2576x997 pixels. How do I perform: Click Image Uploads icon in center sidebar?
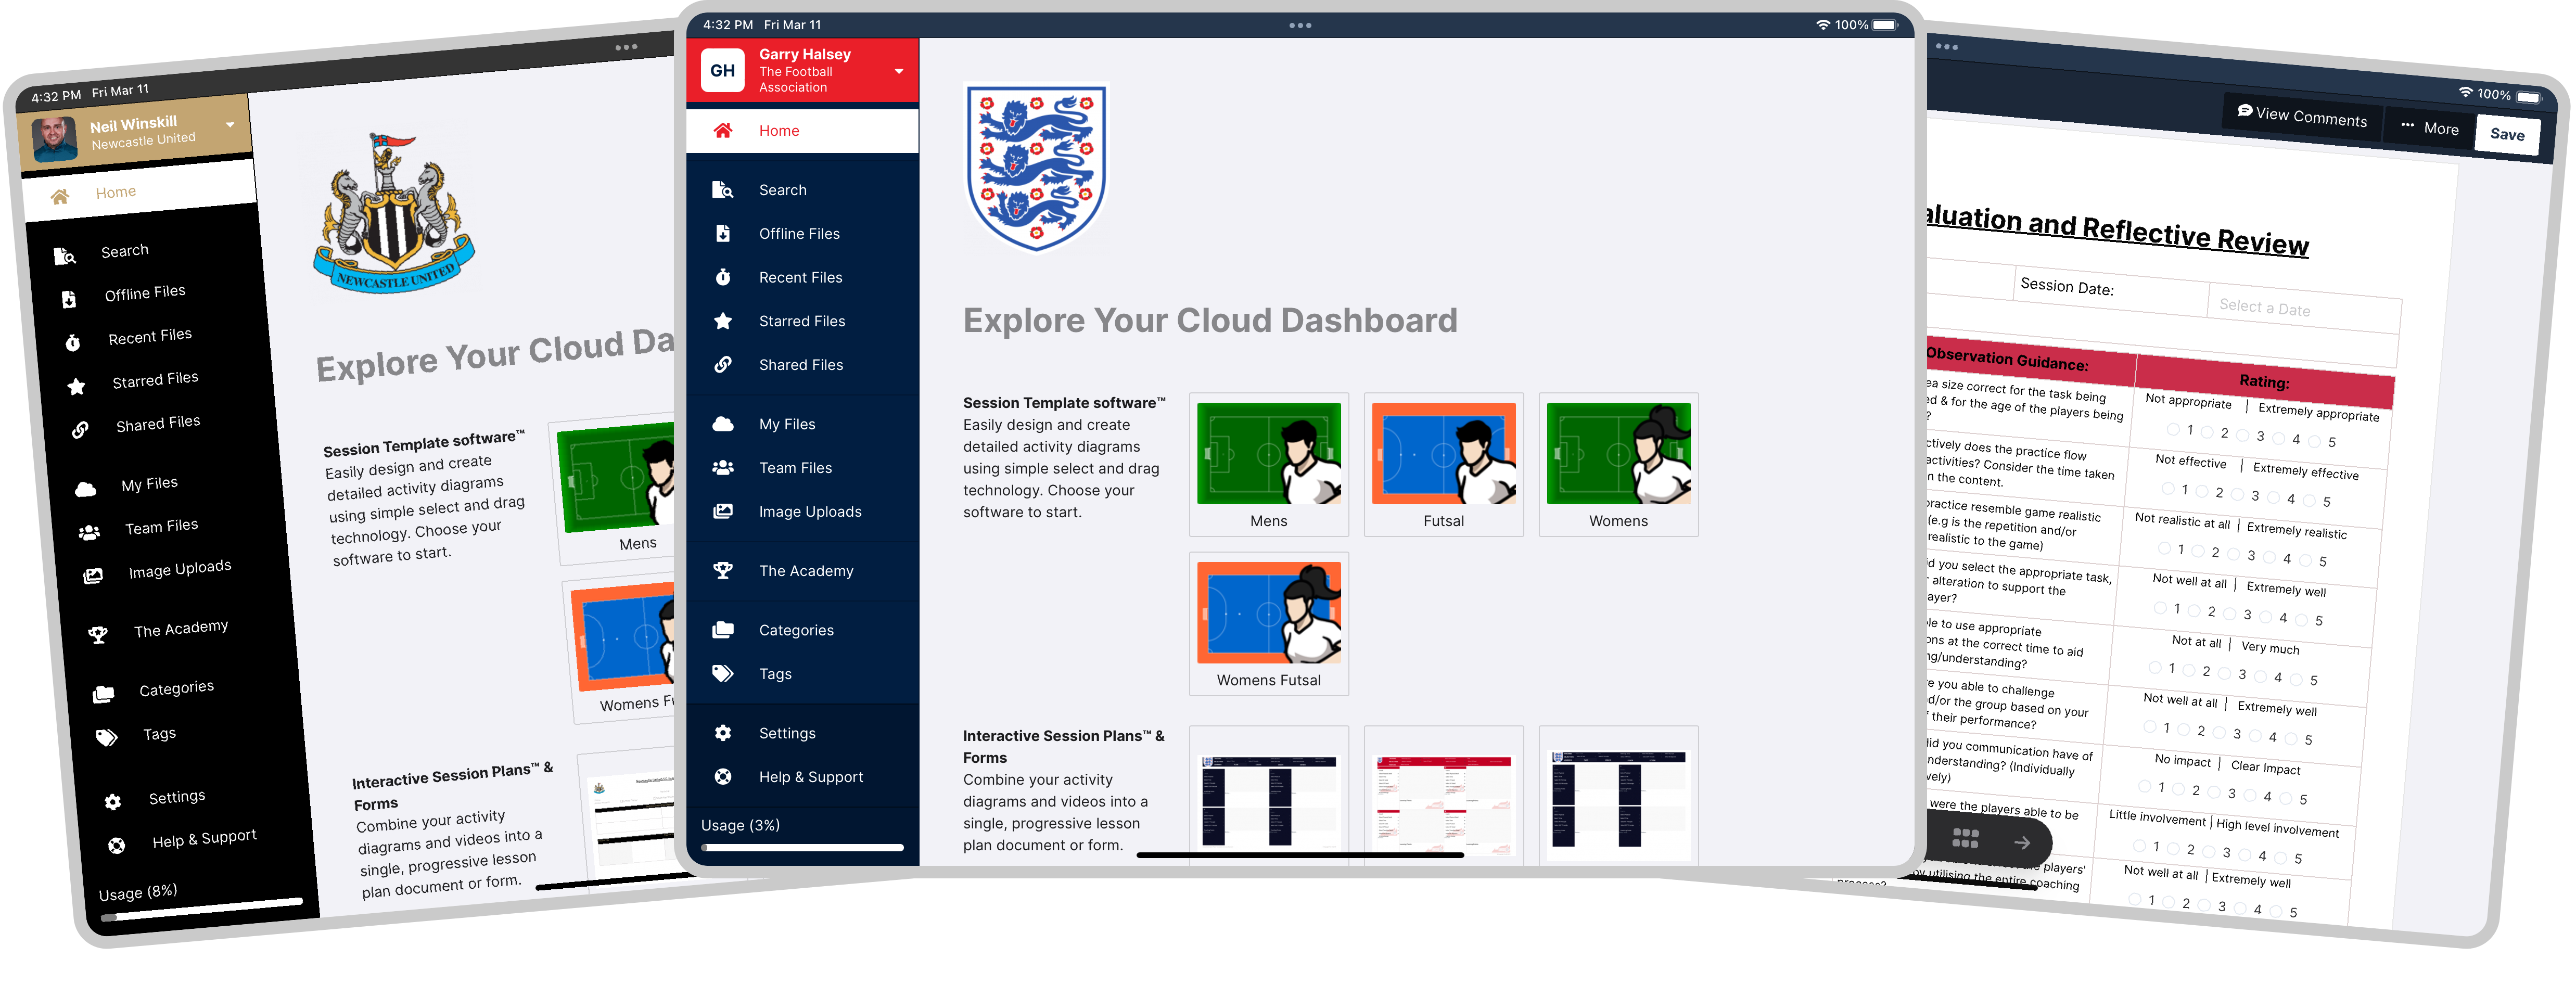[x=722, y=512]
